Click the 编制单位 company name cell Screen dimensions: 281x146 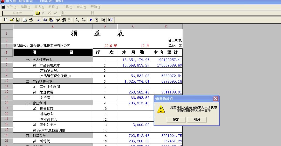point(42,46)
